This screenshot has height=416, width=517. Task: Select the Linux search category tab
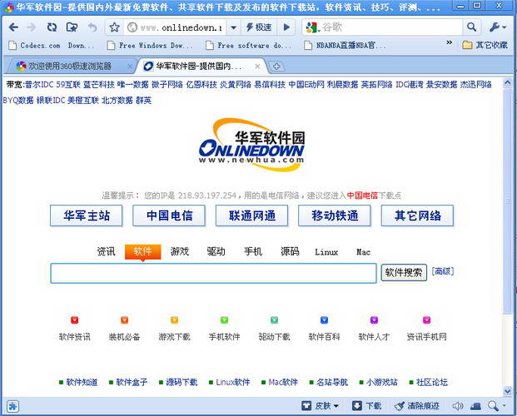point(326,252)
